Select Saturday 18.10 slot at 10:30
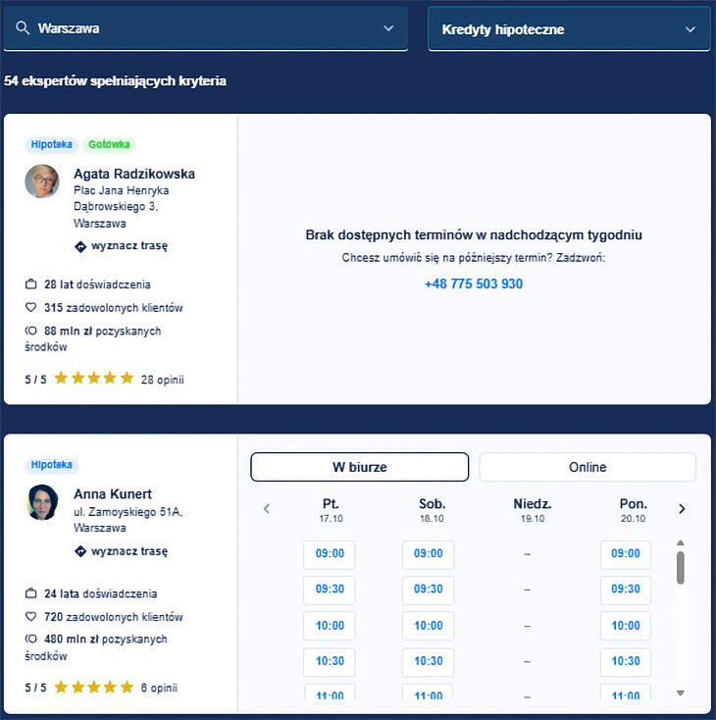This screenshot has width=716, height=720. point(428,661)
